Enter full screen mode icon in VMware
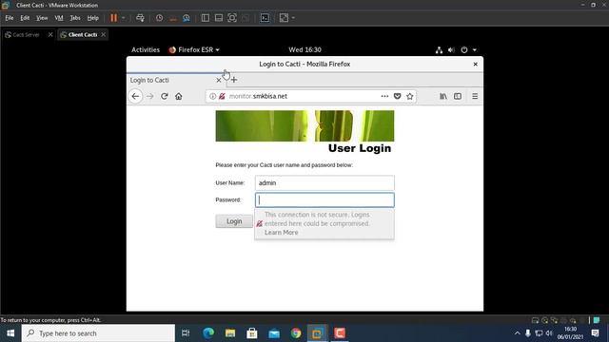The width and height of the screenshot is (609, 342). [232, 18]
